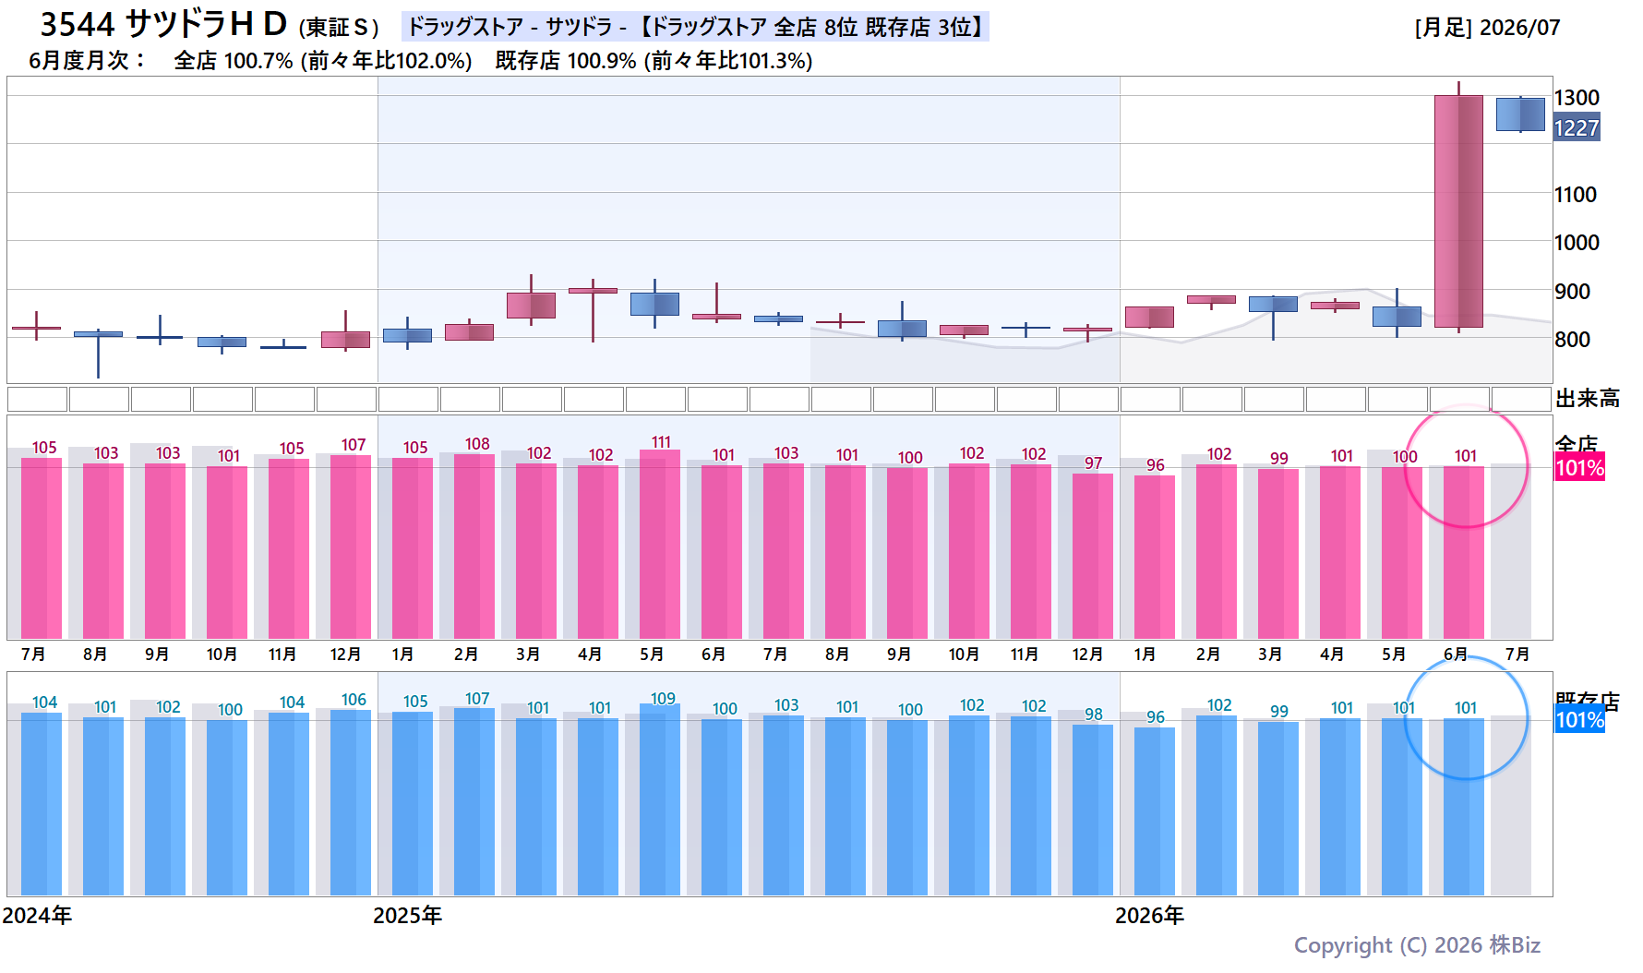
Task: Select the 1227 current price label
Action: (x=1577, y=128)
